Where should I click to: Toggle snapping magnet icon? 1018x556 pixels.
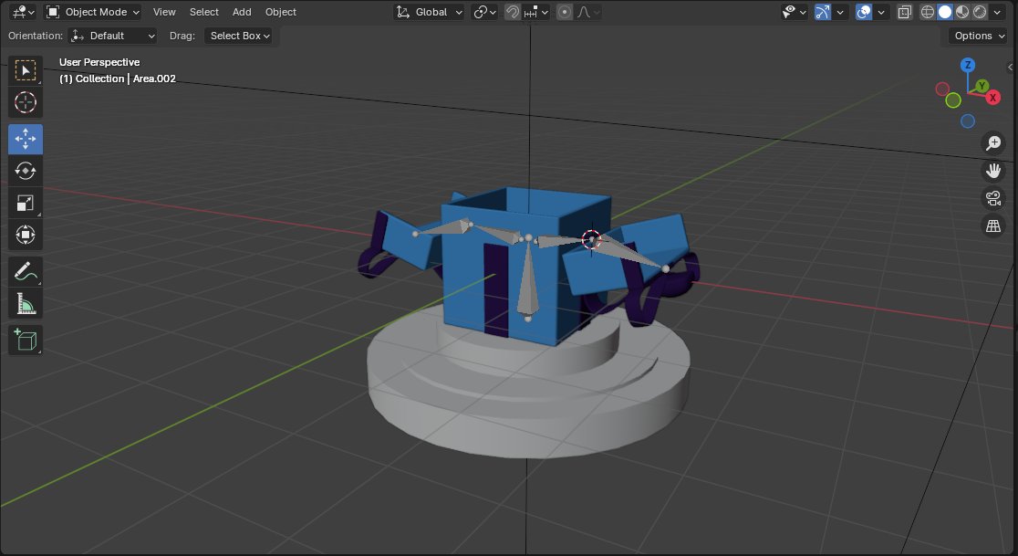513,12
